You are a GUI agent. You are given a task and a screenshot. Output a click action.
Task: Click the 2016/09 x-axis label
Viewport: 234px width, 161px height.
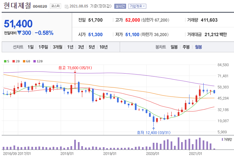(10, 154)
